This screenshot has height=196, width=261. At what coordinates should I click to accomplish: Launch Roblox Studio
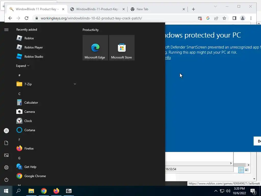(46, 56)
